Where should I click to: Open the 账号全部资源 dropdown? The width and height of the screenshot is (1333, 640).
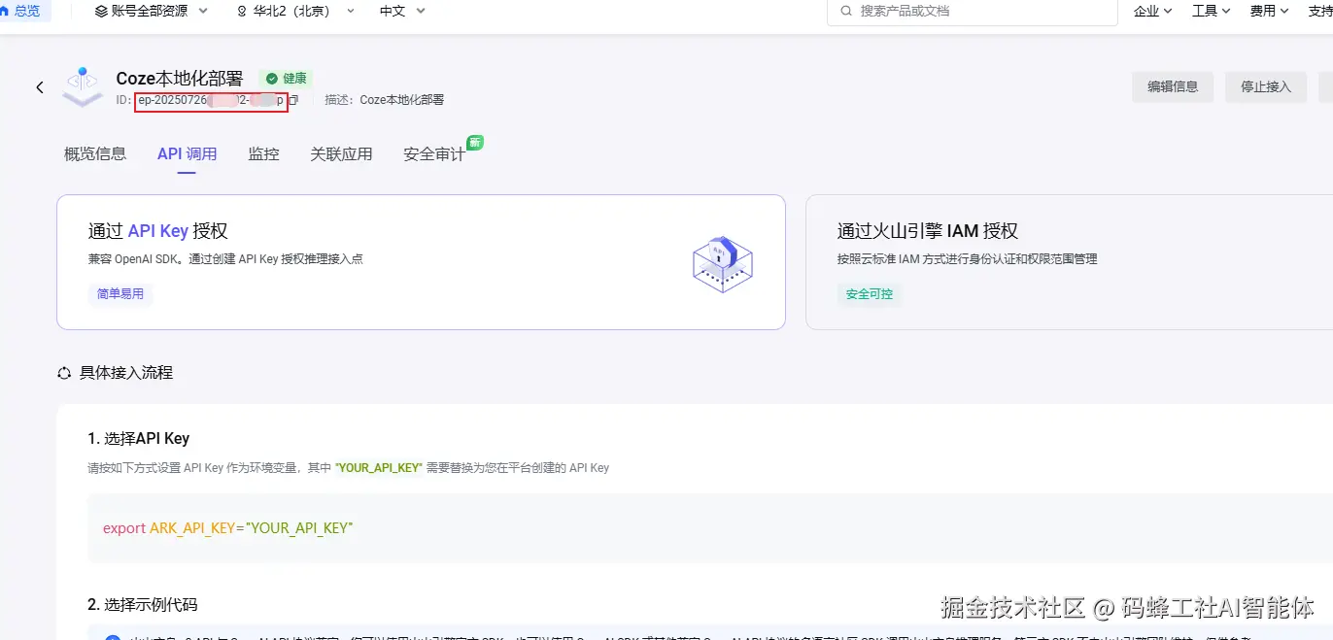152,11
